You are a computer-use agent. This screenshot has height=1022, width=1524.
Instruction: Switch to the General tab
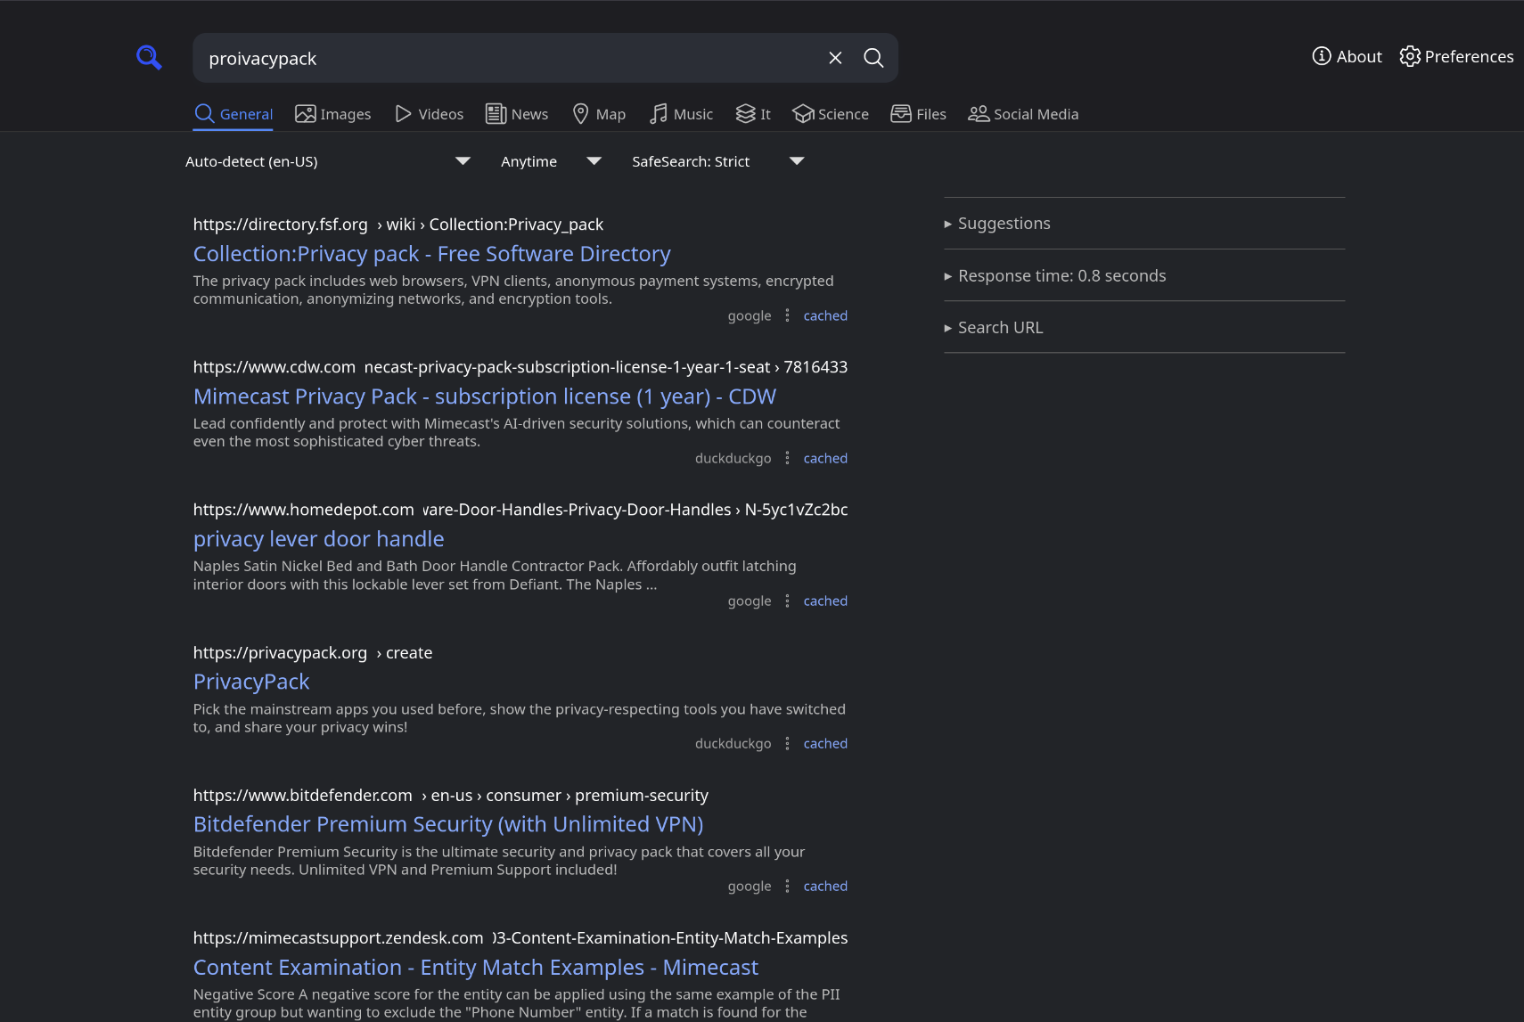pos(234,114)
